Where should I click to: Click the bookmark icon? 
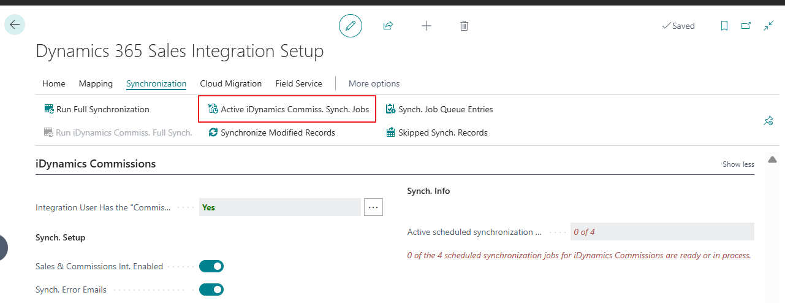coord(724,26)
